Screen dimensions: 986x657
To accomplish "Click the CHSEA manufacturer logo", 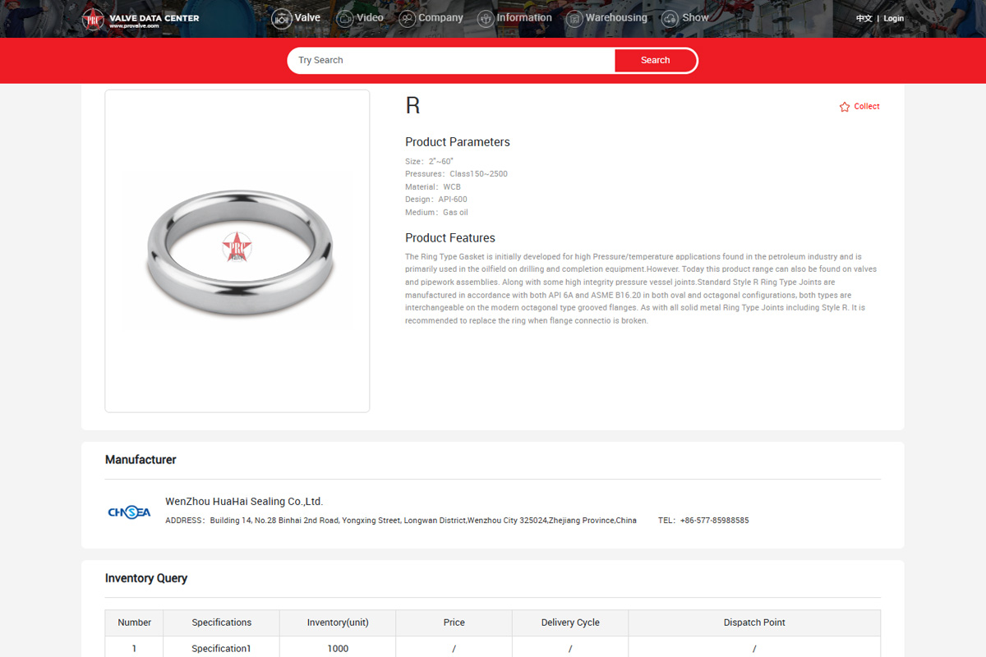I will click(x=129, y=512).
